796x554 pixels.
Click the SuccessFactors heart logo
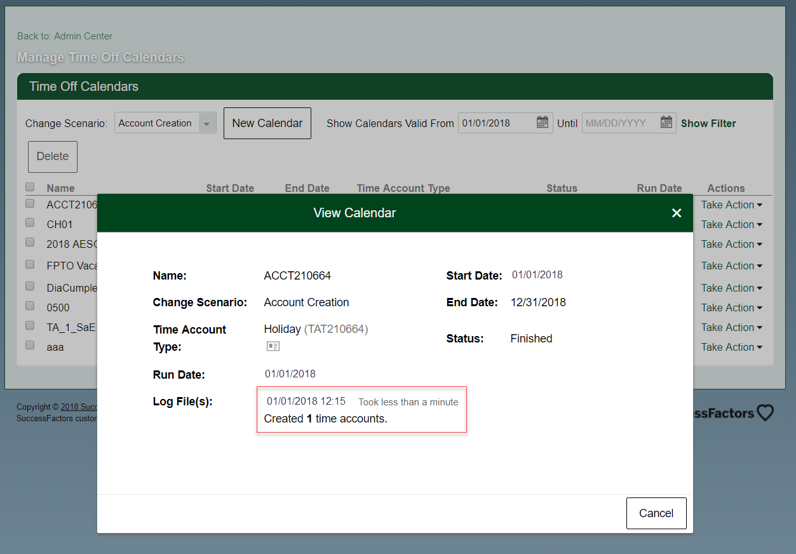[x=766, y=413]
